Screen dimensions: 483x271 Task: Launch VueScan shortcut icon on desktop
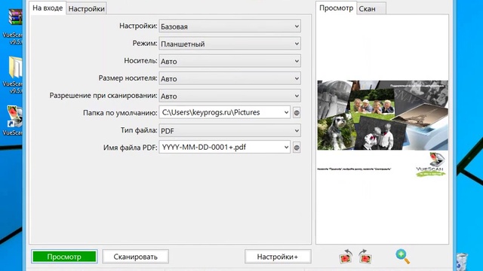click(x=14, y=116)
